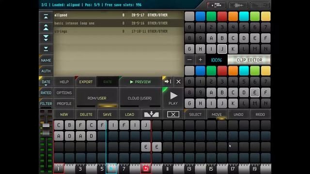Jump to bar 17 on the timeline
Viewport: 310px width, 174px height.
232,169
